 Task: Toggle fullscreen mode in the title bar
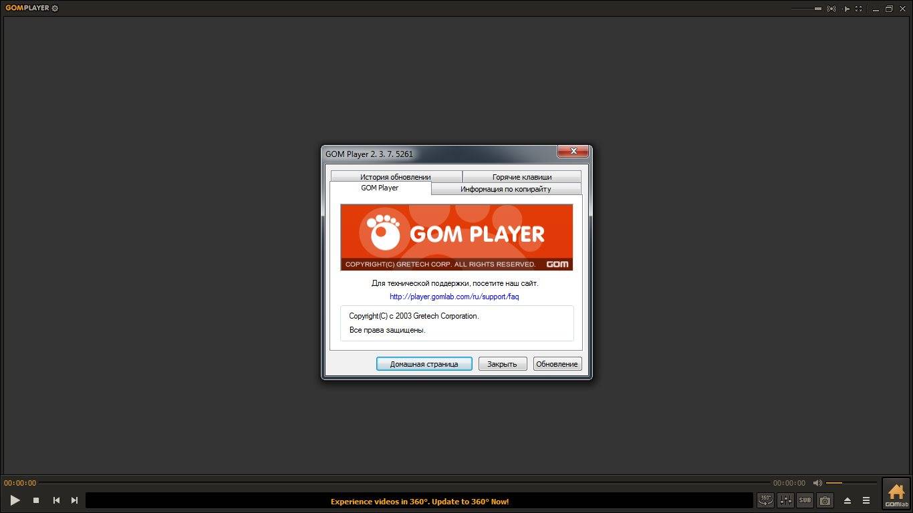tap(858, 9)
